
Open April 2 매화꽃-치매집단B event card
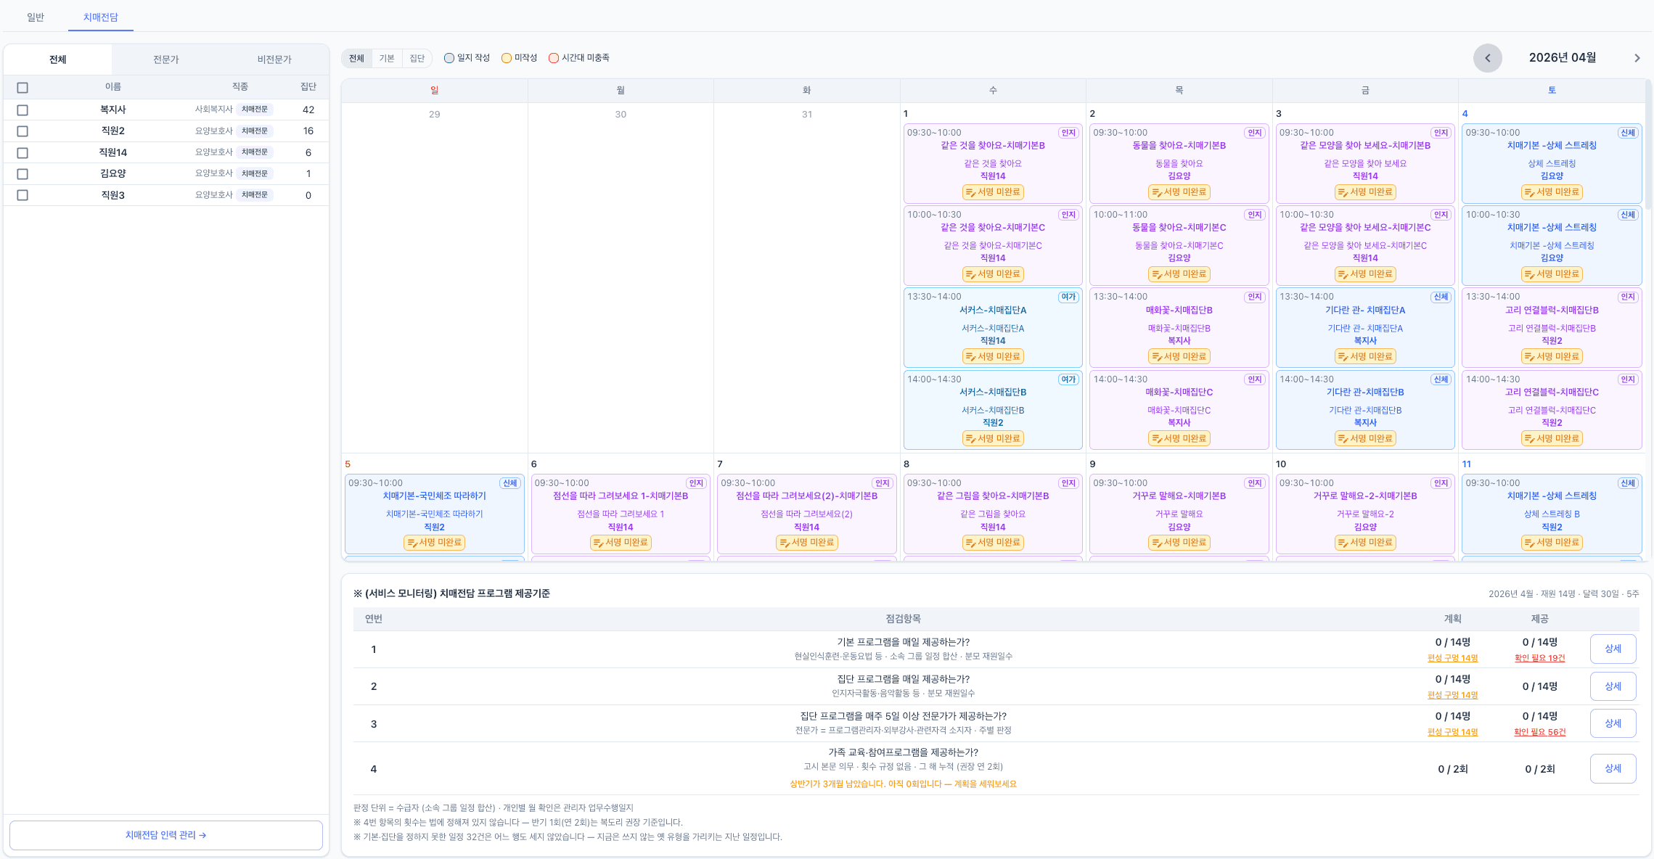pos(1179,328)
